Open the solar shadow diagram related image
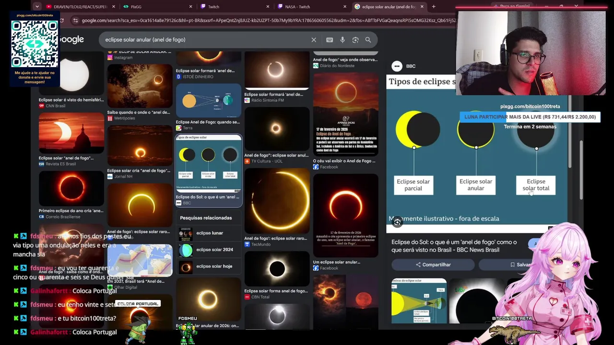 (x=419, y=301)
